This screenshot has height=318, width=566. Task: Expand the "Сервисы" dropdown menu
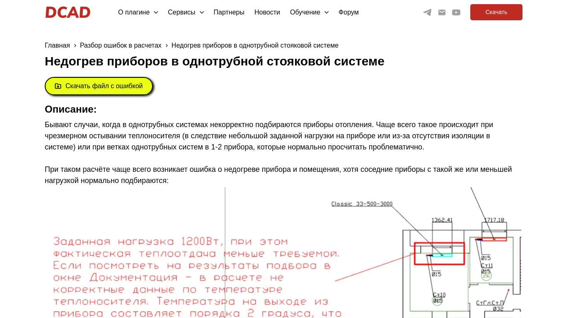point(186,12)
